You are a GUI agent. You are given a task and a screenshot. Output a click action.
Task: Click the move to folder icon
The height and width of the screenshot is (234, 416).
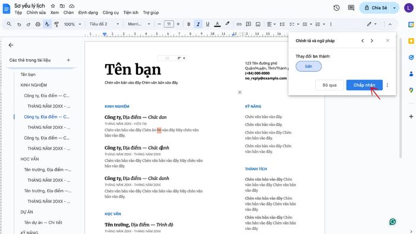pos(62,6)
